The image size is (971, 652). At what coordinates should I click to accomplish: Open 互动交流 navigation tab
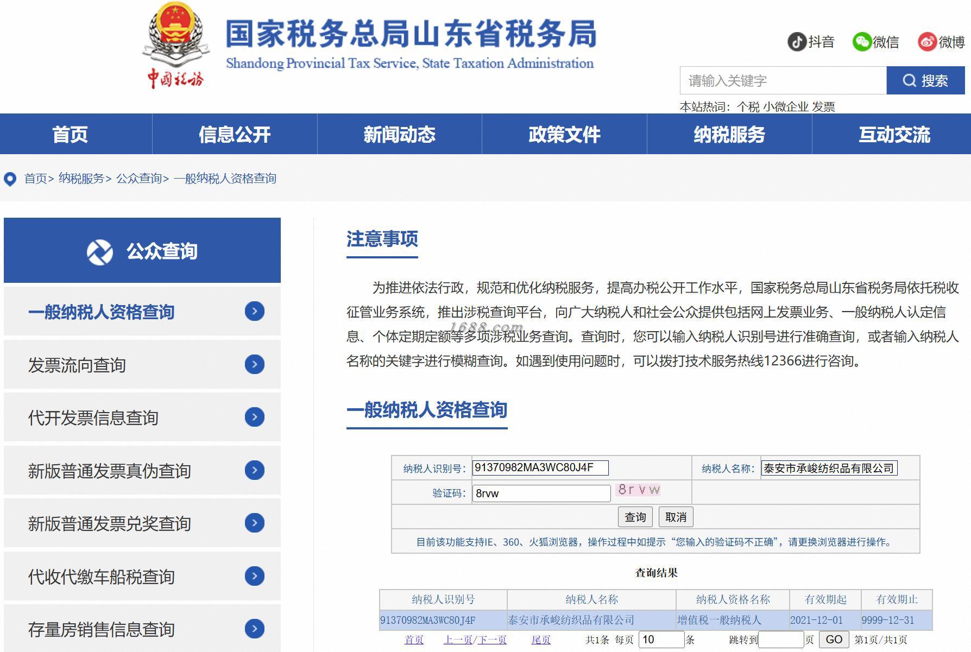point(894,134)
